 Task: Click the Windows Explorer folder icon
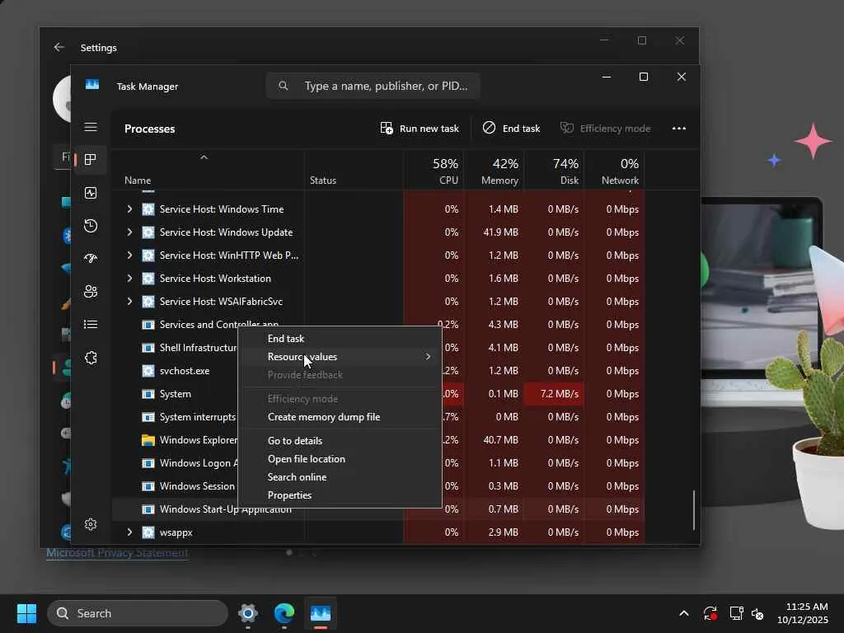pos(148,440)
